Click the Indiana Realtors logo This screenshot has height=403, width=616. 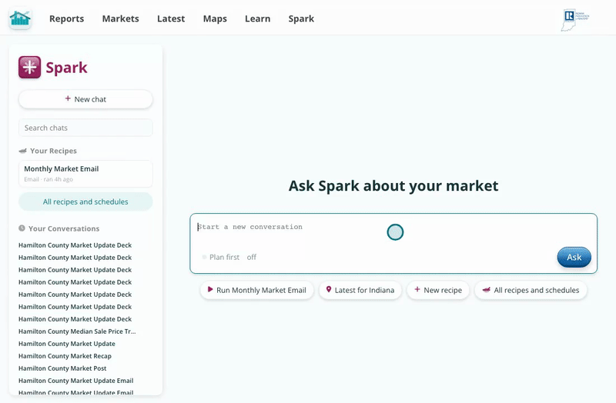click(575, 20)
